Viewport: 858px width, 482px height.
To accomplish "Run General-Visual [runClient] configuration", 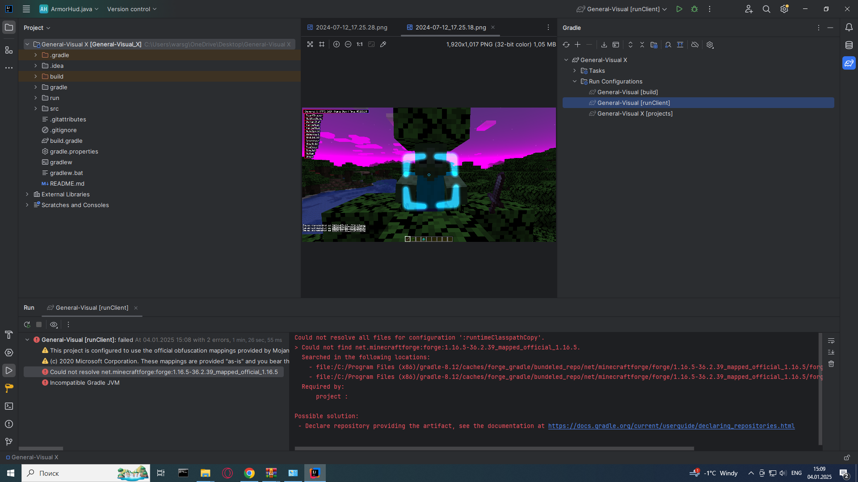I will (x=679, y=9).
